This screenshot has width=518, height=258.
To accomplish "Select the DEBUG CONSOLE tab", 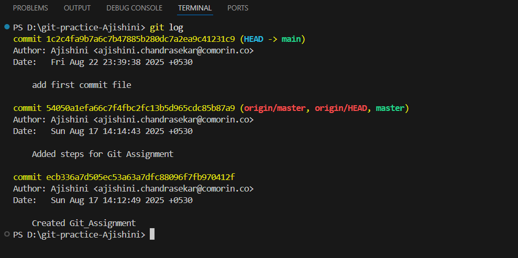I will click(134, 8).
